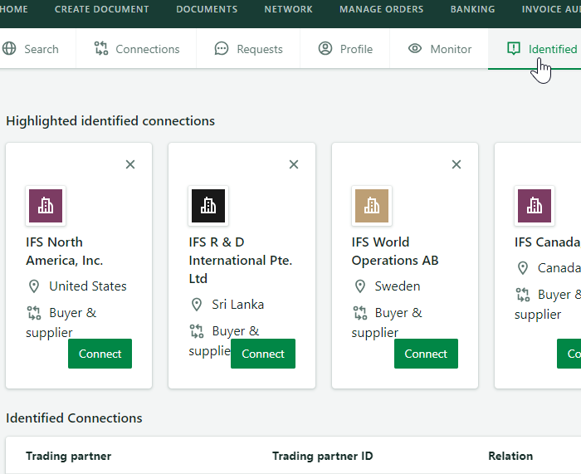581x474 pixels.
Task: Click IFS Canada purple building logo
Action: click(535, 206)
